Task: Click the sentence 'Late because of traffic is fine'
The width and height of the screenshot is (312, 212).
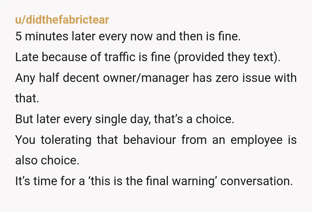Action: point(93,57)
